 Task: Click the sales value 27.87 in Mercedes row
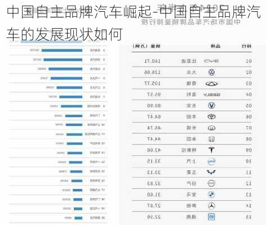click(154, 206)
